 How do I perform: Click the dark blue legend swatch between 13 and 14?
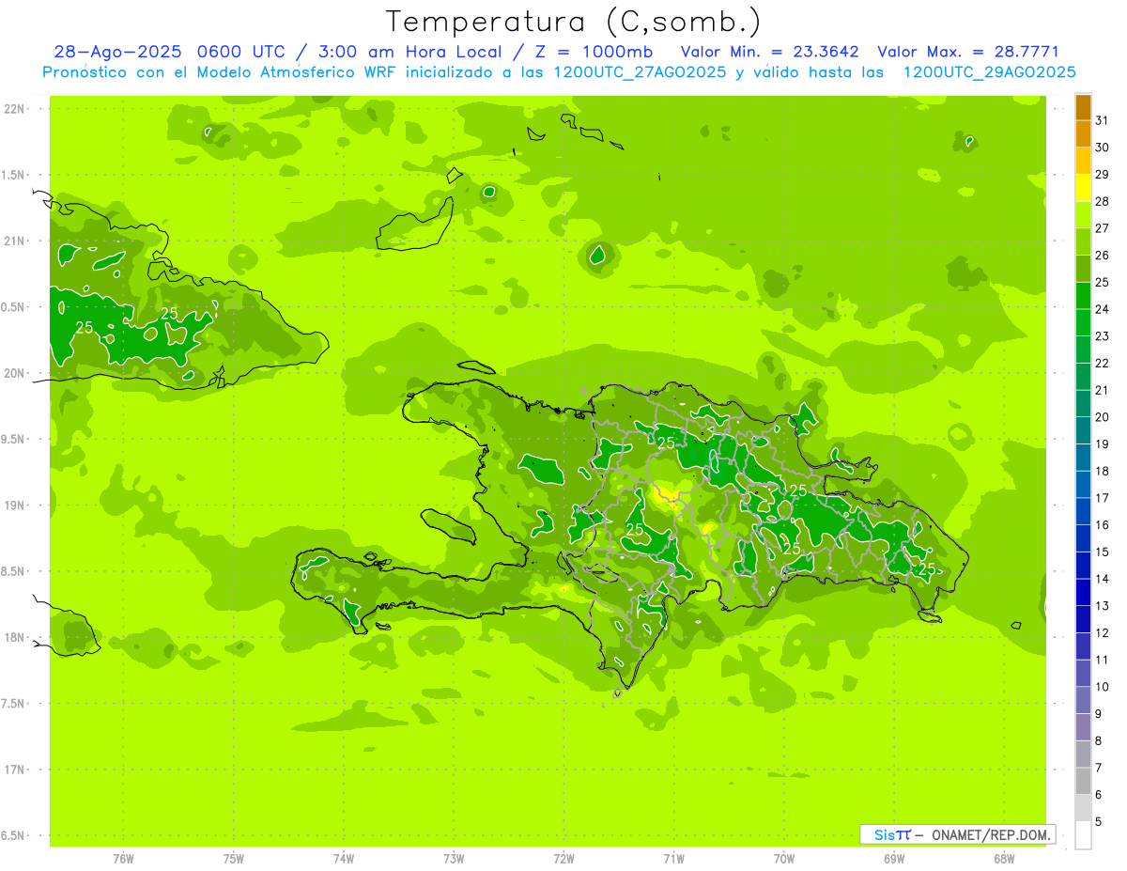[1083, 592]
